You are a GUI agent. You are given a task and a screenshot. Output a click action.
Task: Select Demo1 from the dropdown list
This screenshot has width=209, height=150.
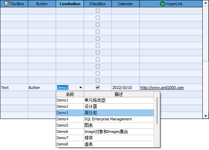point(70,100)
